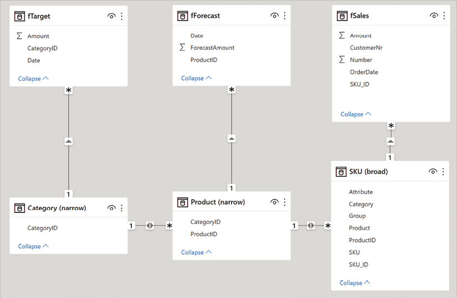Select ForecastAmount field in fForecast
This screenshot has height=298, width=457.
pyautogui.click(x=212, y=48)
